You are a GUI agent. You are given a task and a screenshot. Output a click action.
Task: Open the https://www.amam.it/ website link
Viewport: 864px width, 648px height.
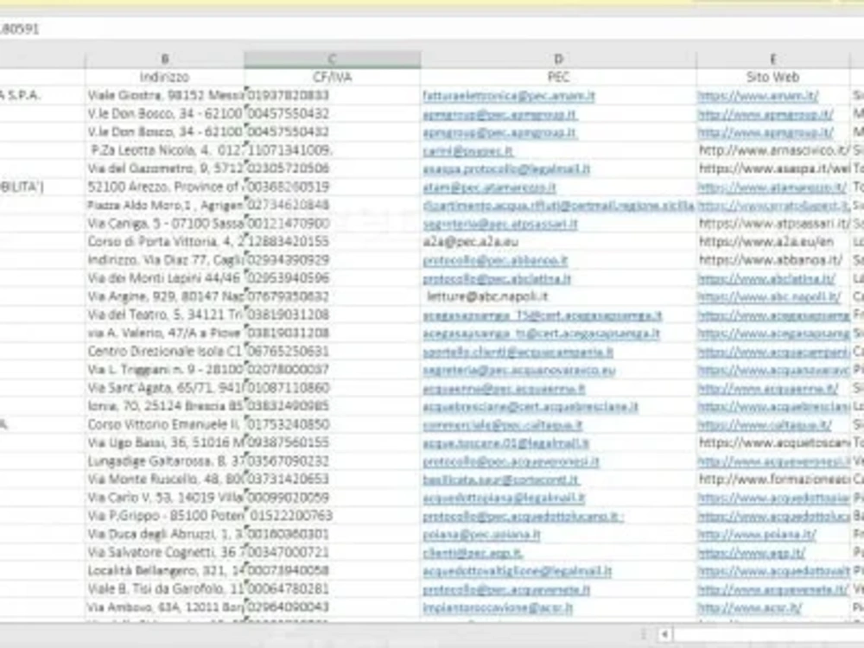click(x=759, y=96)
